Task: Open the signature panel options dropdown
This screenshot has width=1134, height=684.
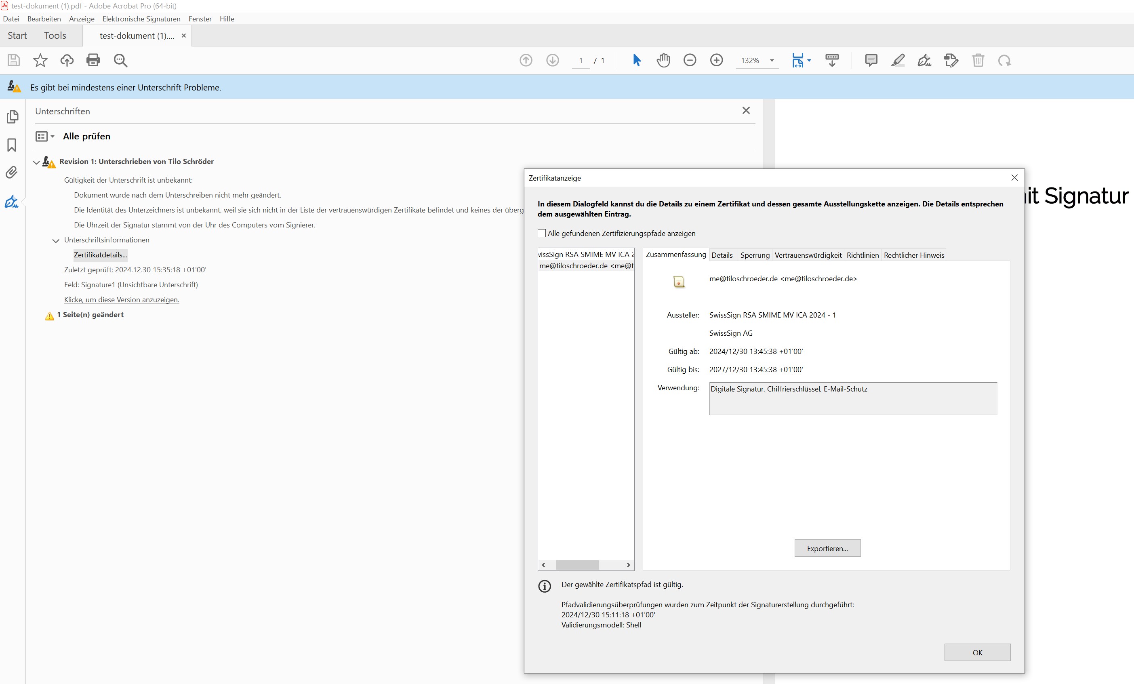Action: click(x=45, y=136)
